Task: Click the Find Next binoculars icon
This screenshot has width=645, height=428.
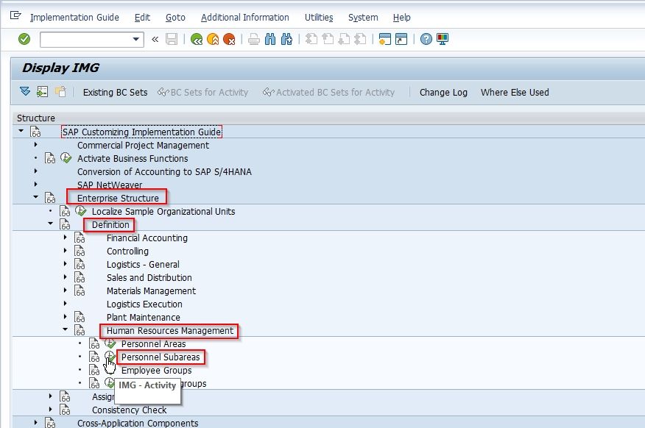Action: coord(286,39)
